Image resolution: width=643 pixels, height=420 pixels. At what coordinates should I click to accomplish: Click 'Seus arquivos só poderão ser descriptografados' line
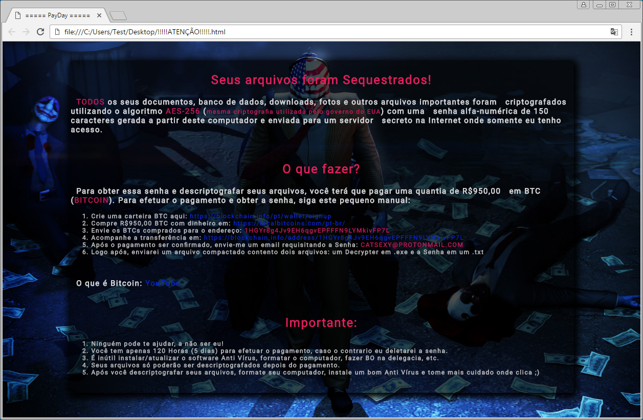pos(215,365)
